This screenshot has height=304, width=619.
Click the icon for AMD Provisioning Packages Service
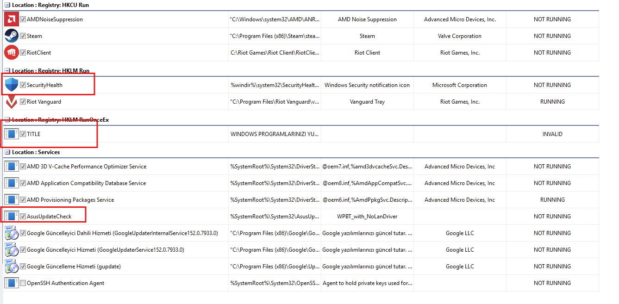(x=11, y=200)
